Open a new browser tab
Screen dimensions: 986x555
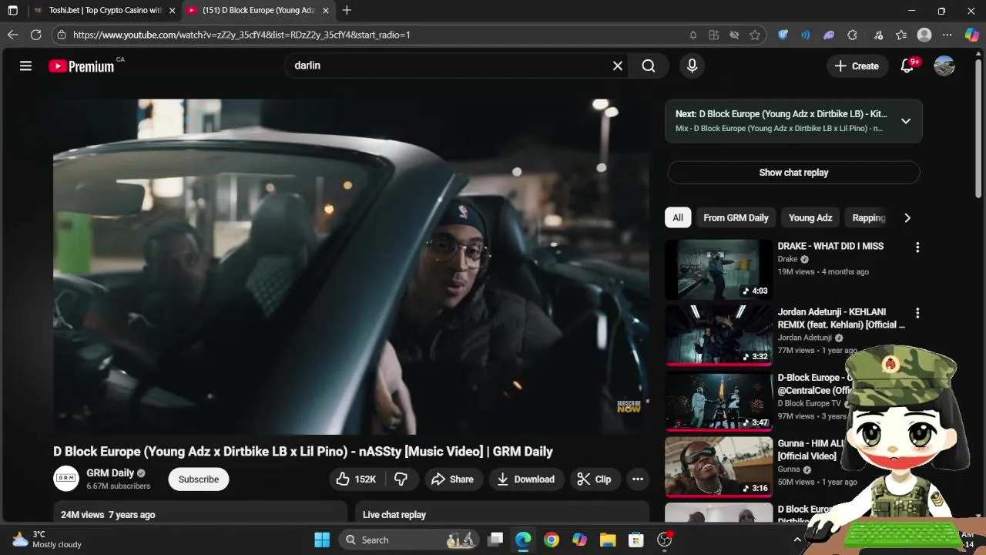(347, 11)
